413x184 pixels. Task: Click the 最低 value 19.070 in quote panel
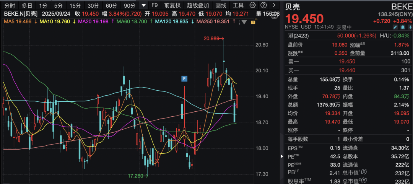click(x=401, y=122)
